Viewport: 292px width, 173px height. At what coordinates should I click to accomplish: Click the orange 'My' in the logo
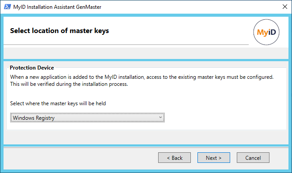tap(262, 33)
